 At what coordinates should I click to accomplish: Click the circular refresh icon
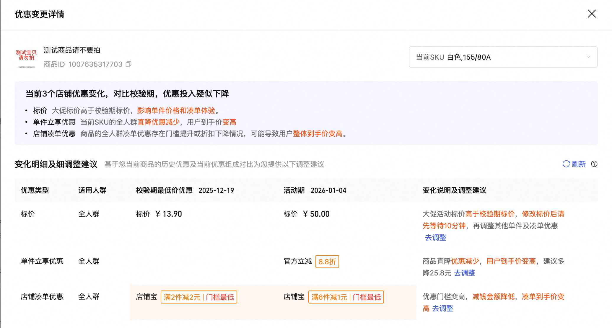click(566, 164)
